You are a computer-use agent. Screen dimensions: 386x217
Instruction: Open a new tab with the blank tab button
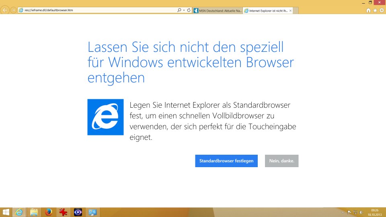tap(296, 10)
